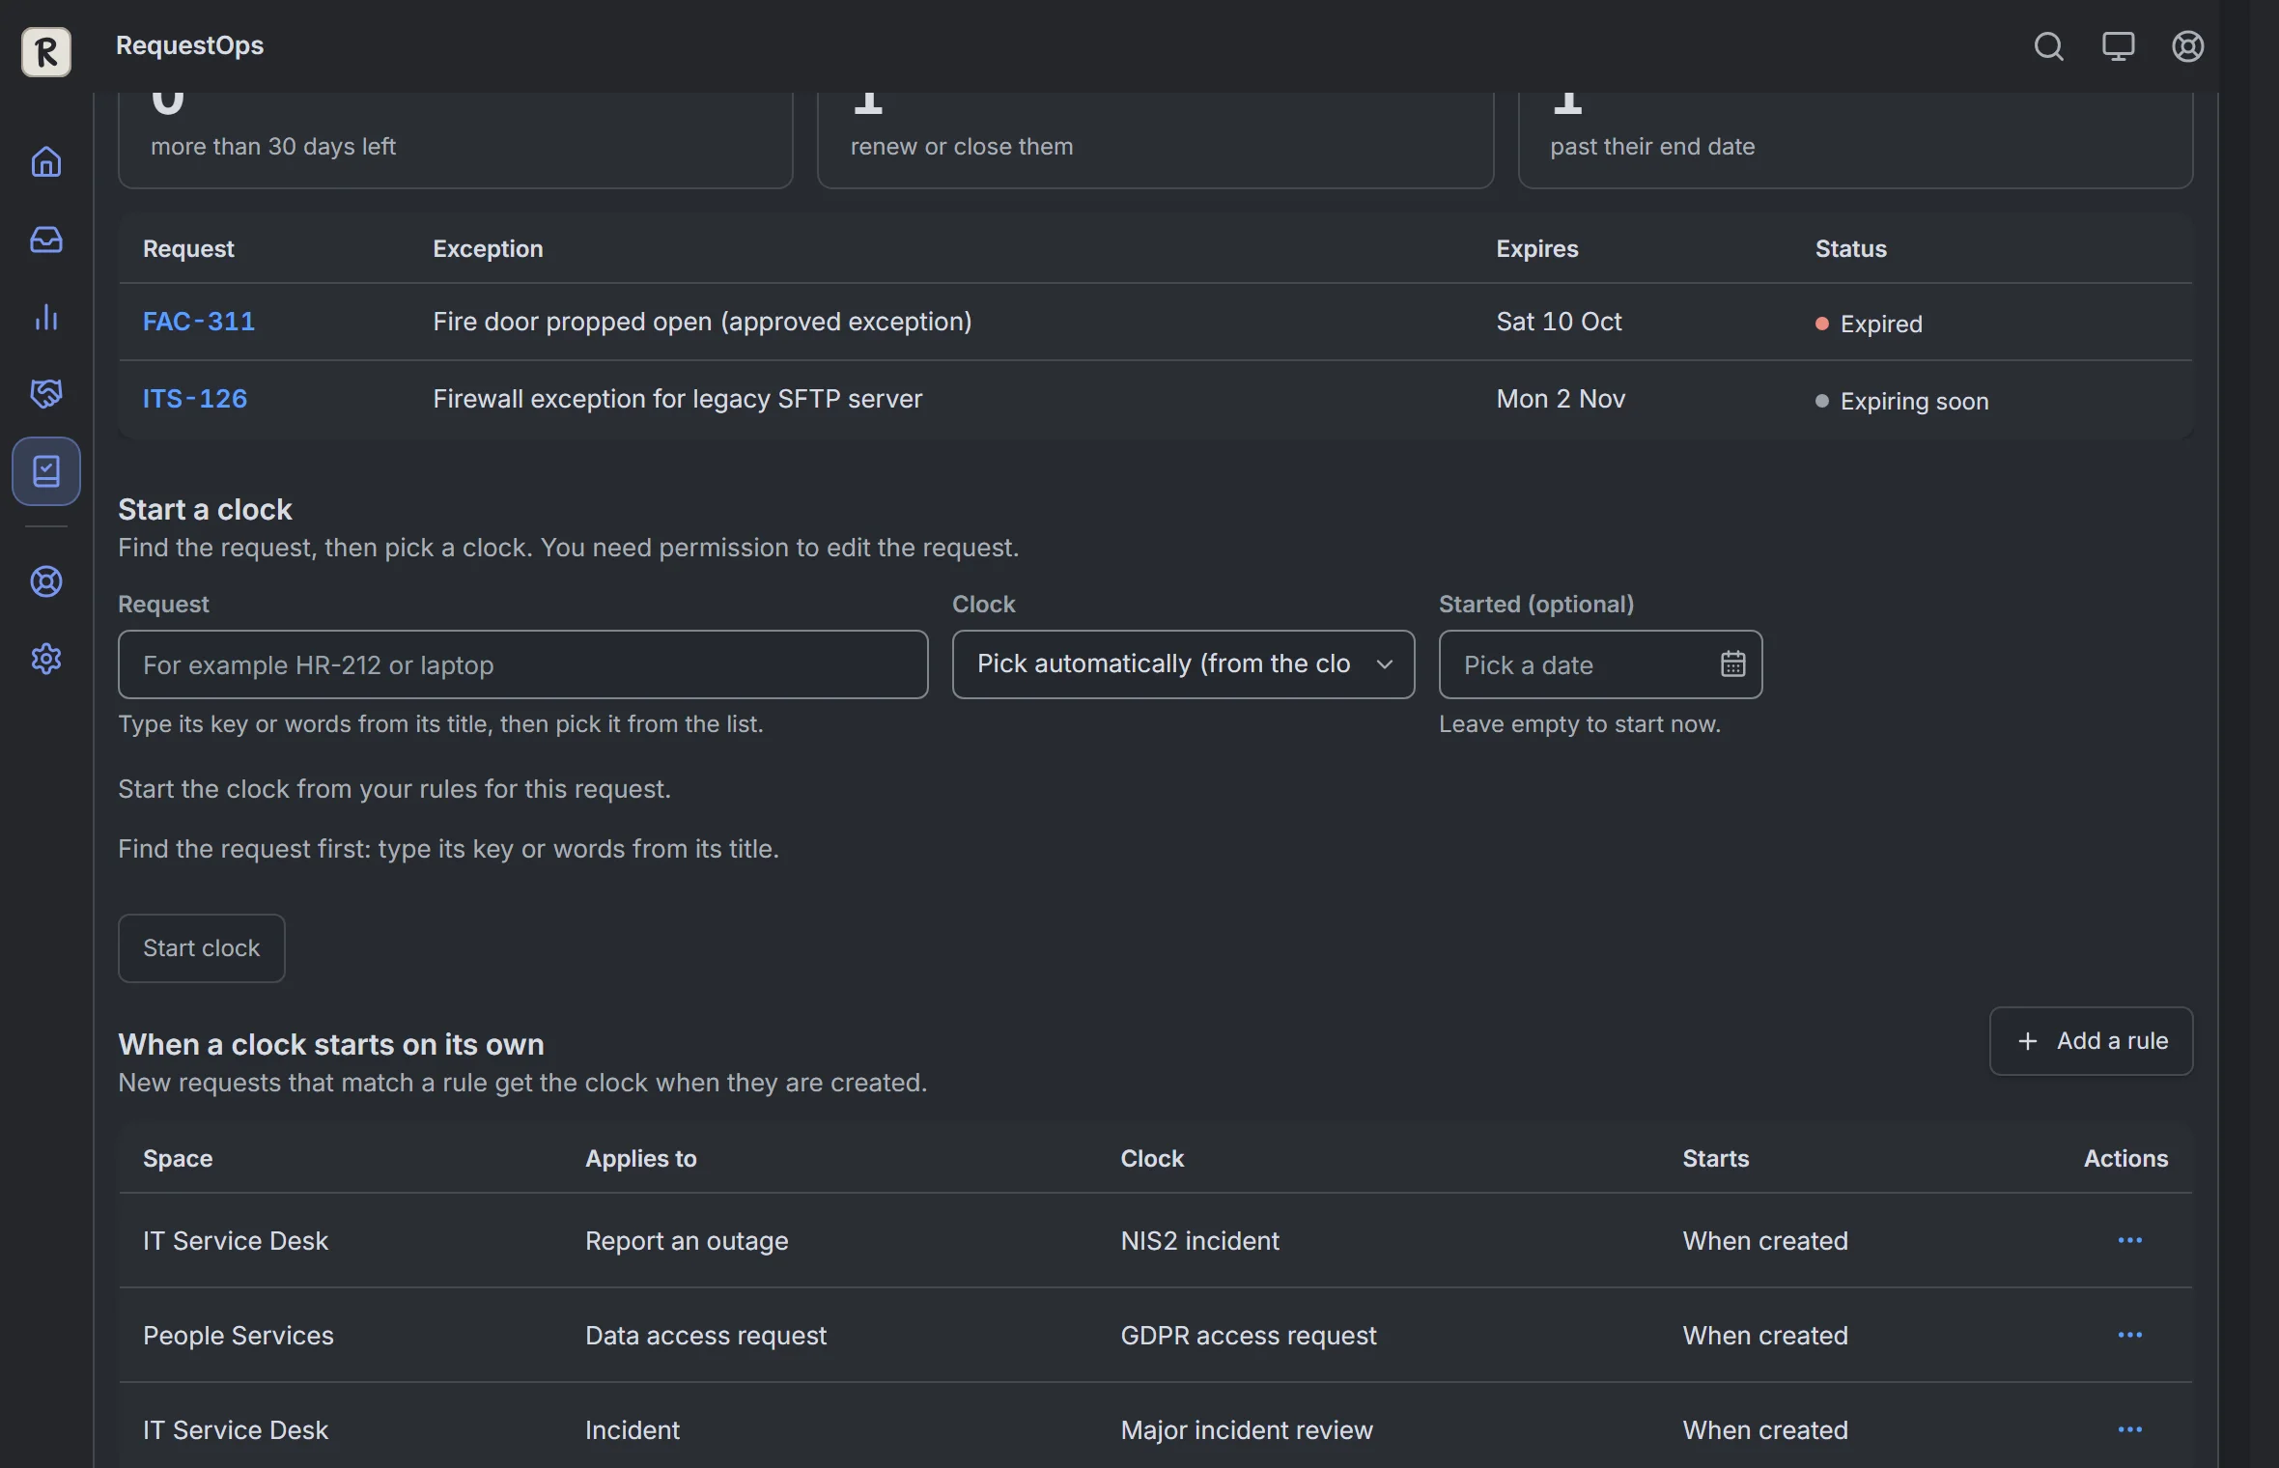The width and height of the screenshot is (2279, 1468).
Task: Open the inbox sidebar icon
Action: tap(46, 240)
